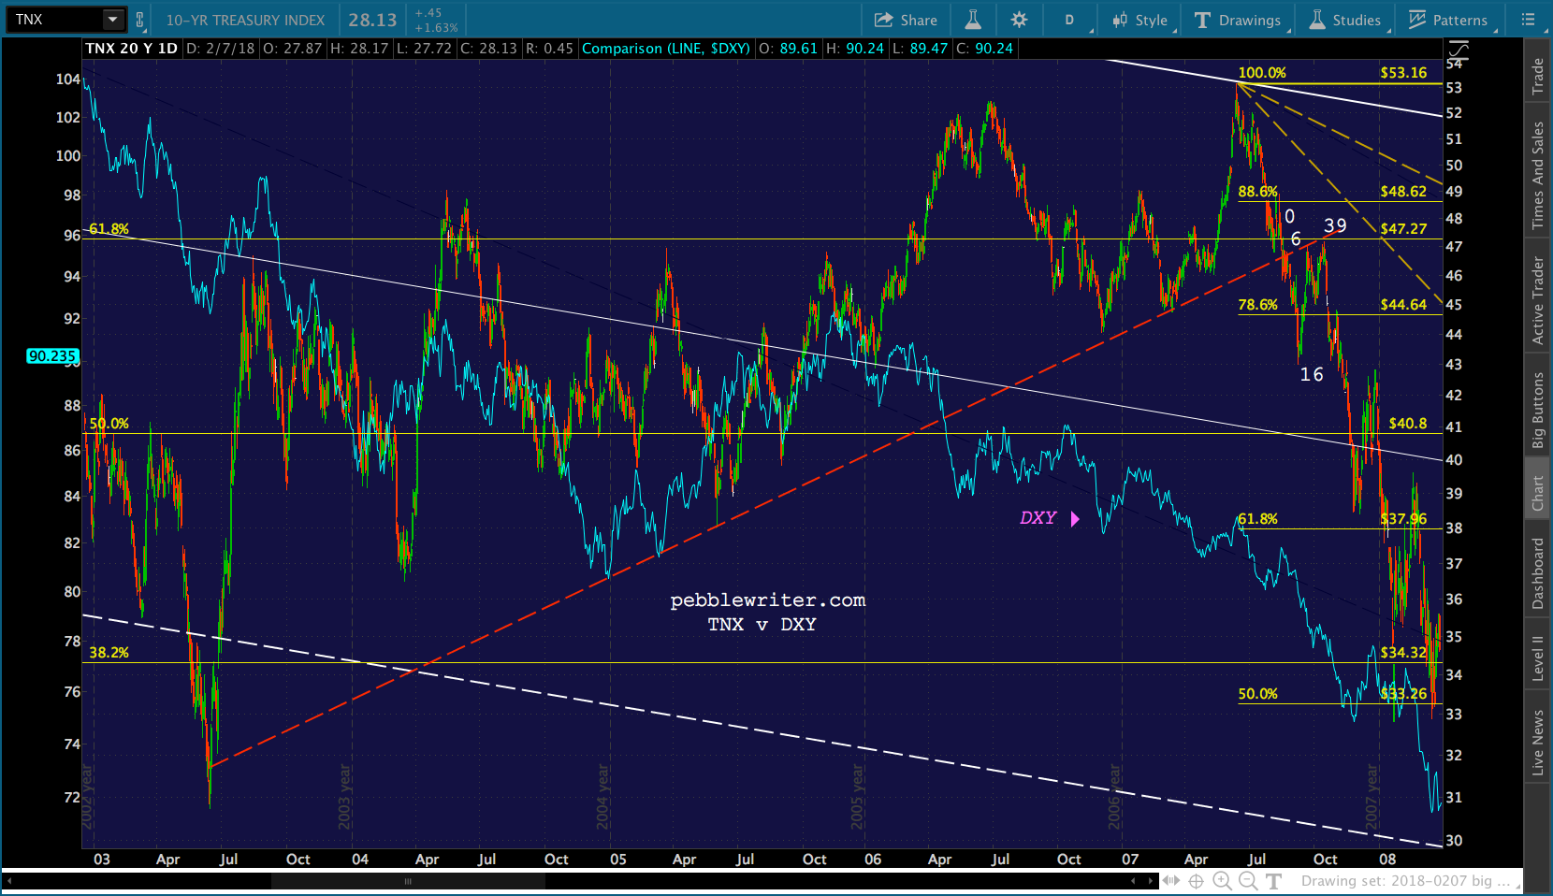Click the zoom out magnifier icon
The image size is (1553, 896).
[1248, 881]
